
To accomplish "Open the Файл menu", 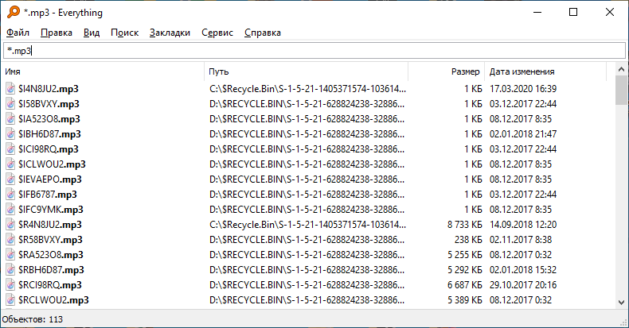I will [18, 33].
